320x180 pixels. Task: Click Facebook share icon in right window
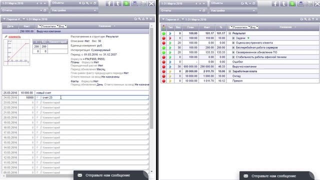275,3
